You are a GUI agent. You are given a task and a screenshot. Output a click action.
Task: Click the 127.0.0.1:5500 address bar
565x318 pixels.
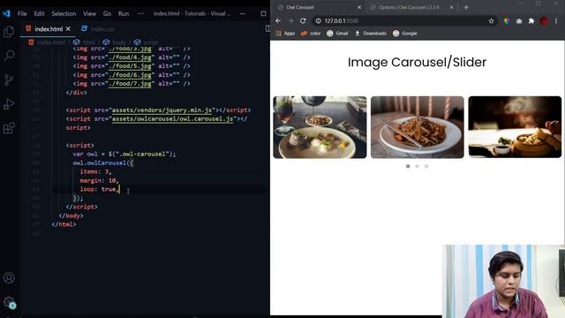[x=403, y=21]
